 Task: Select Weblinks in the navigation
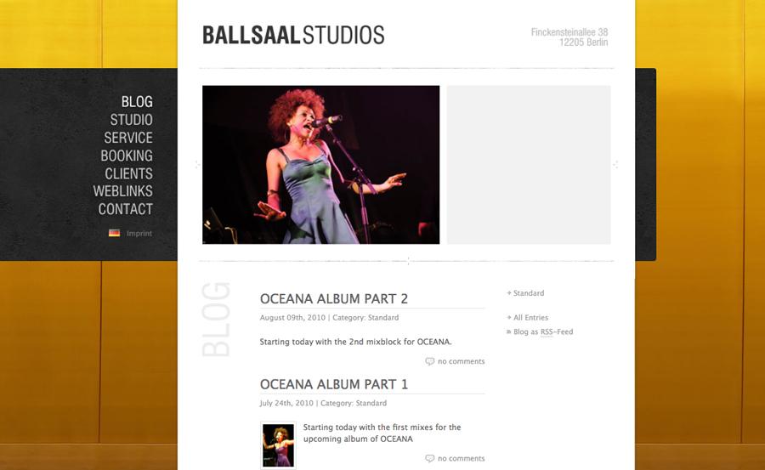(123, 191)
